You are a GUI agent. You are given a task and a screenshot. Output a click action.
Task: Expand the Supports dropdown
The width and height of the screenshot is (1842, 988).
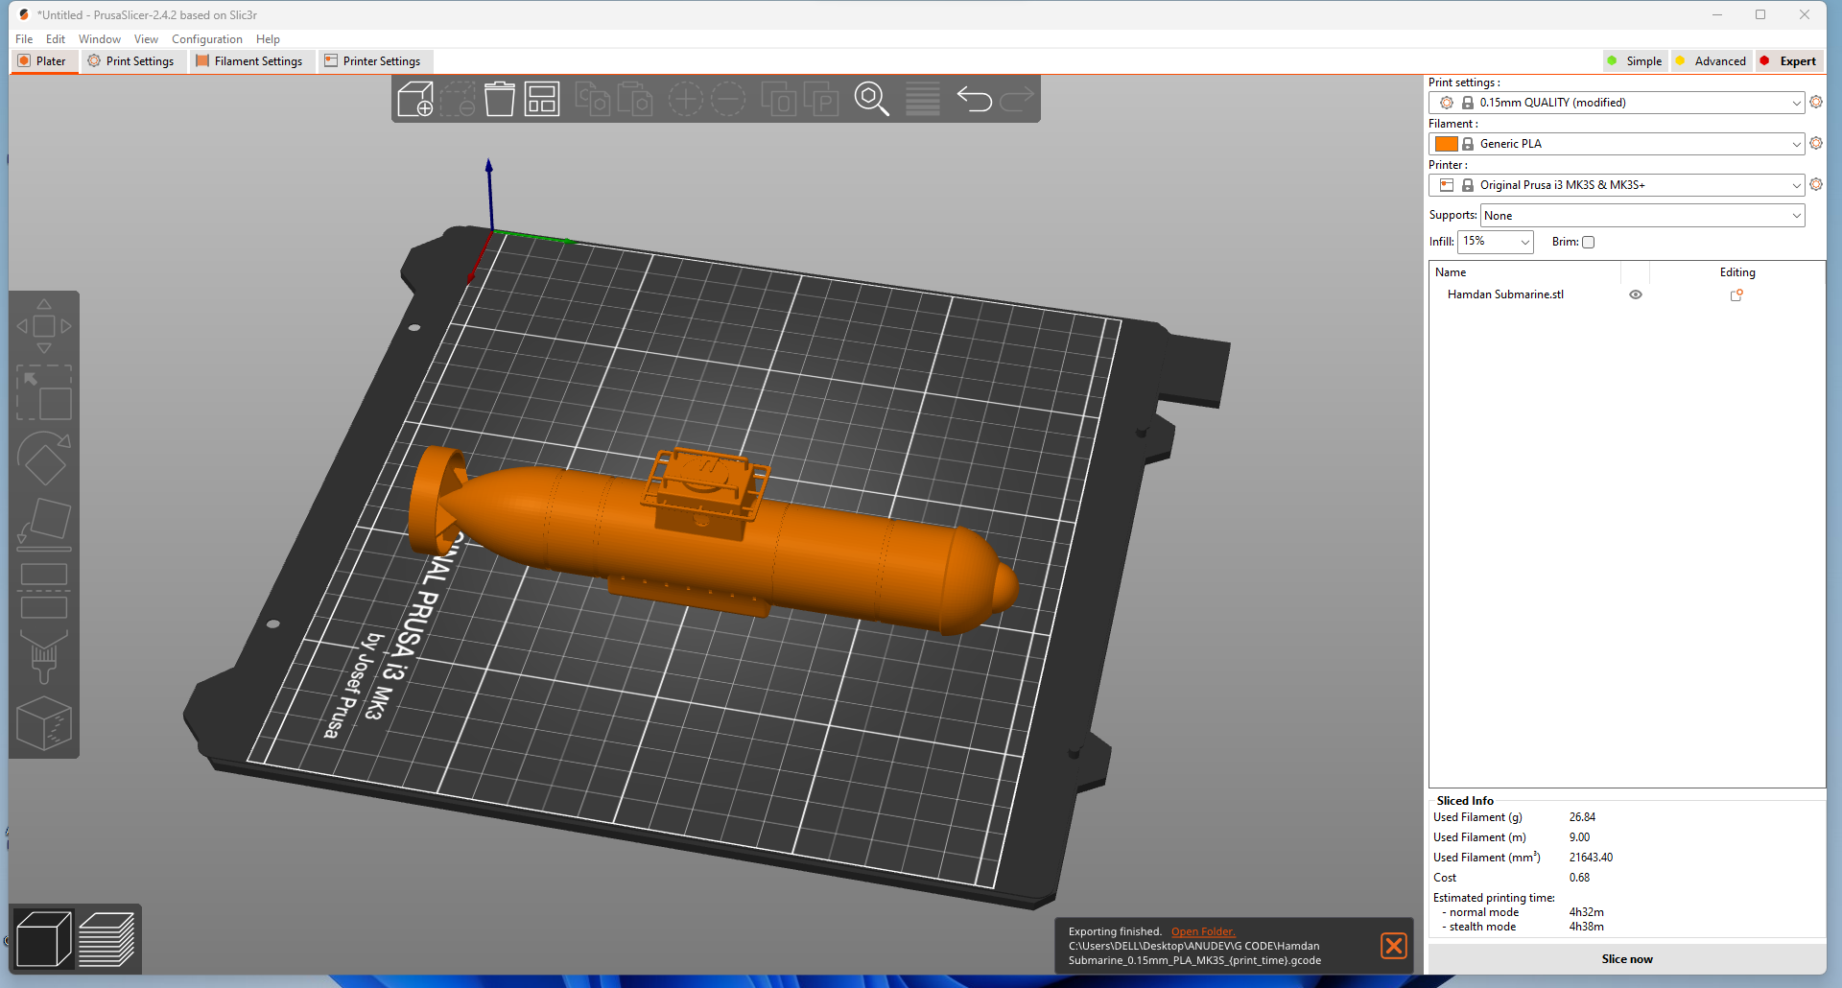pyautogui.click(x=1642, y=216)
